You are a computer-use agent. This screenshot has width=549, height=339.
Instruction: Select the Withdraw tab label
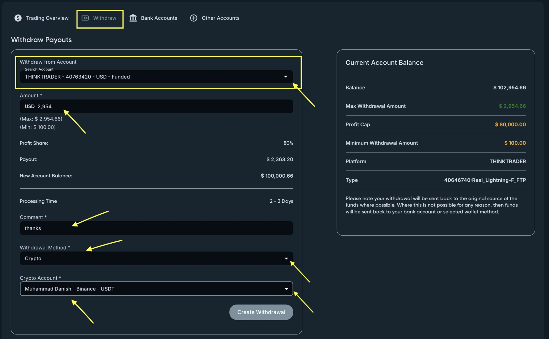(x=105, y=18)
